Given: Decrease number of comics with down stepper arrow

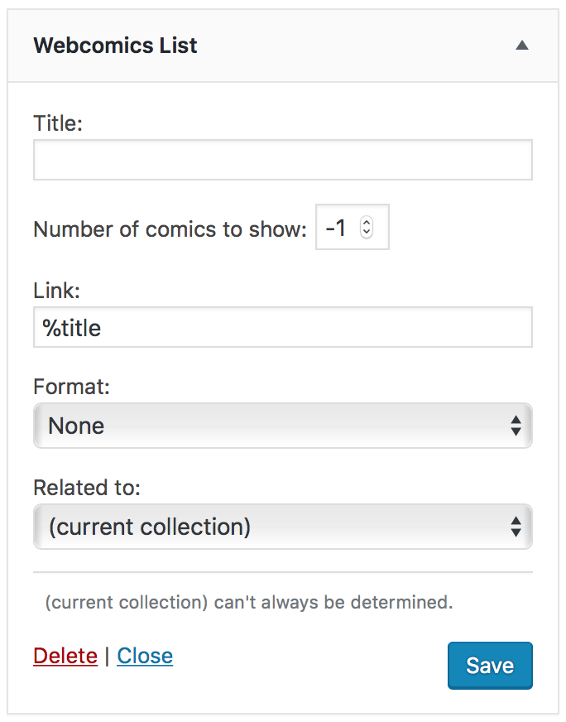Looking at the screenshot, I should pyautogui.click(x=367, y=232).
